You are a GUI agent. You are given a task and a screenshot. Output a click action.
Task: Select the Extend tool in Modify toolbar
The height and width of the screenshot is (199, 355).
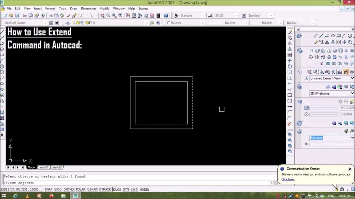pos(290,89)
